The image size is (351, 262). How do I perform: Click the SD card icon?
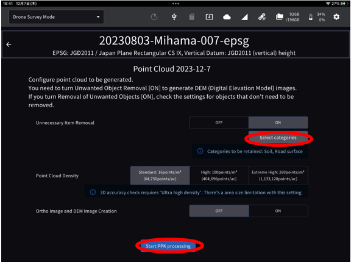(x=191, y=17)
